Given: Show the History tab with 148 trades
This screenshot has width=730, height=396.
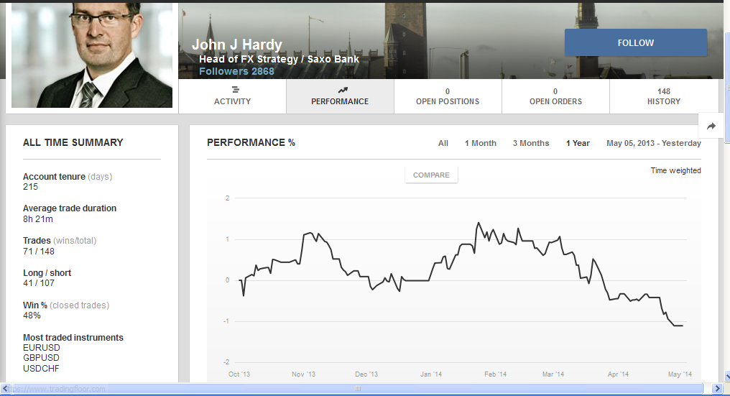Looking at the screenshot, I should coord(663,96).
